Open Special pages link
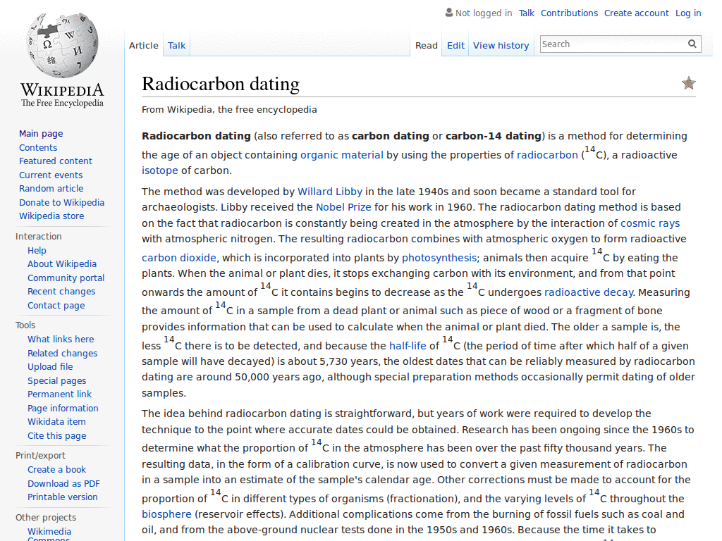Viewport: 722px width, 541px height. pyautogui.click(x=56, y=381)
